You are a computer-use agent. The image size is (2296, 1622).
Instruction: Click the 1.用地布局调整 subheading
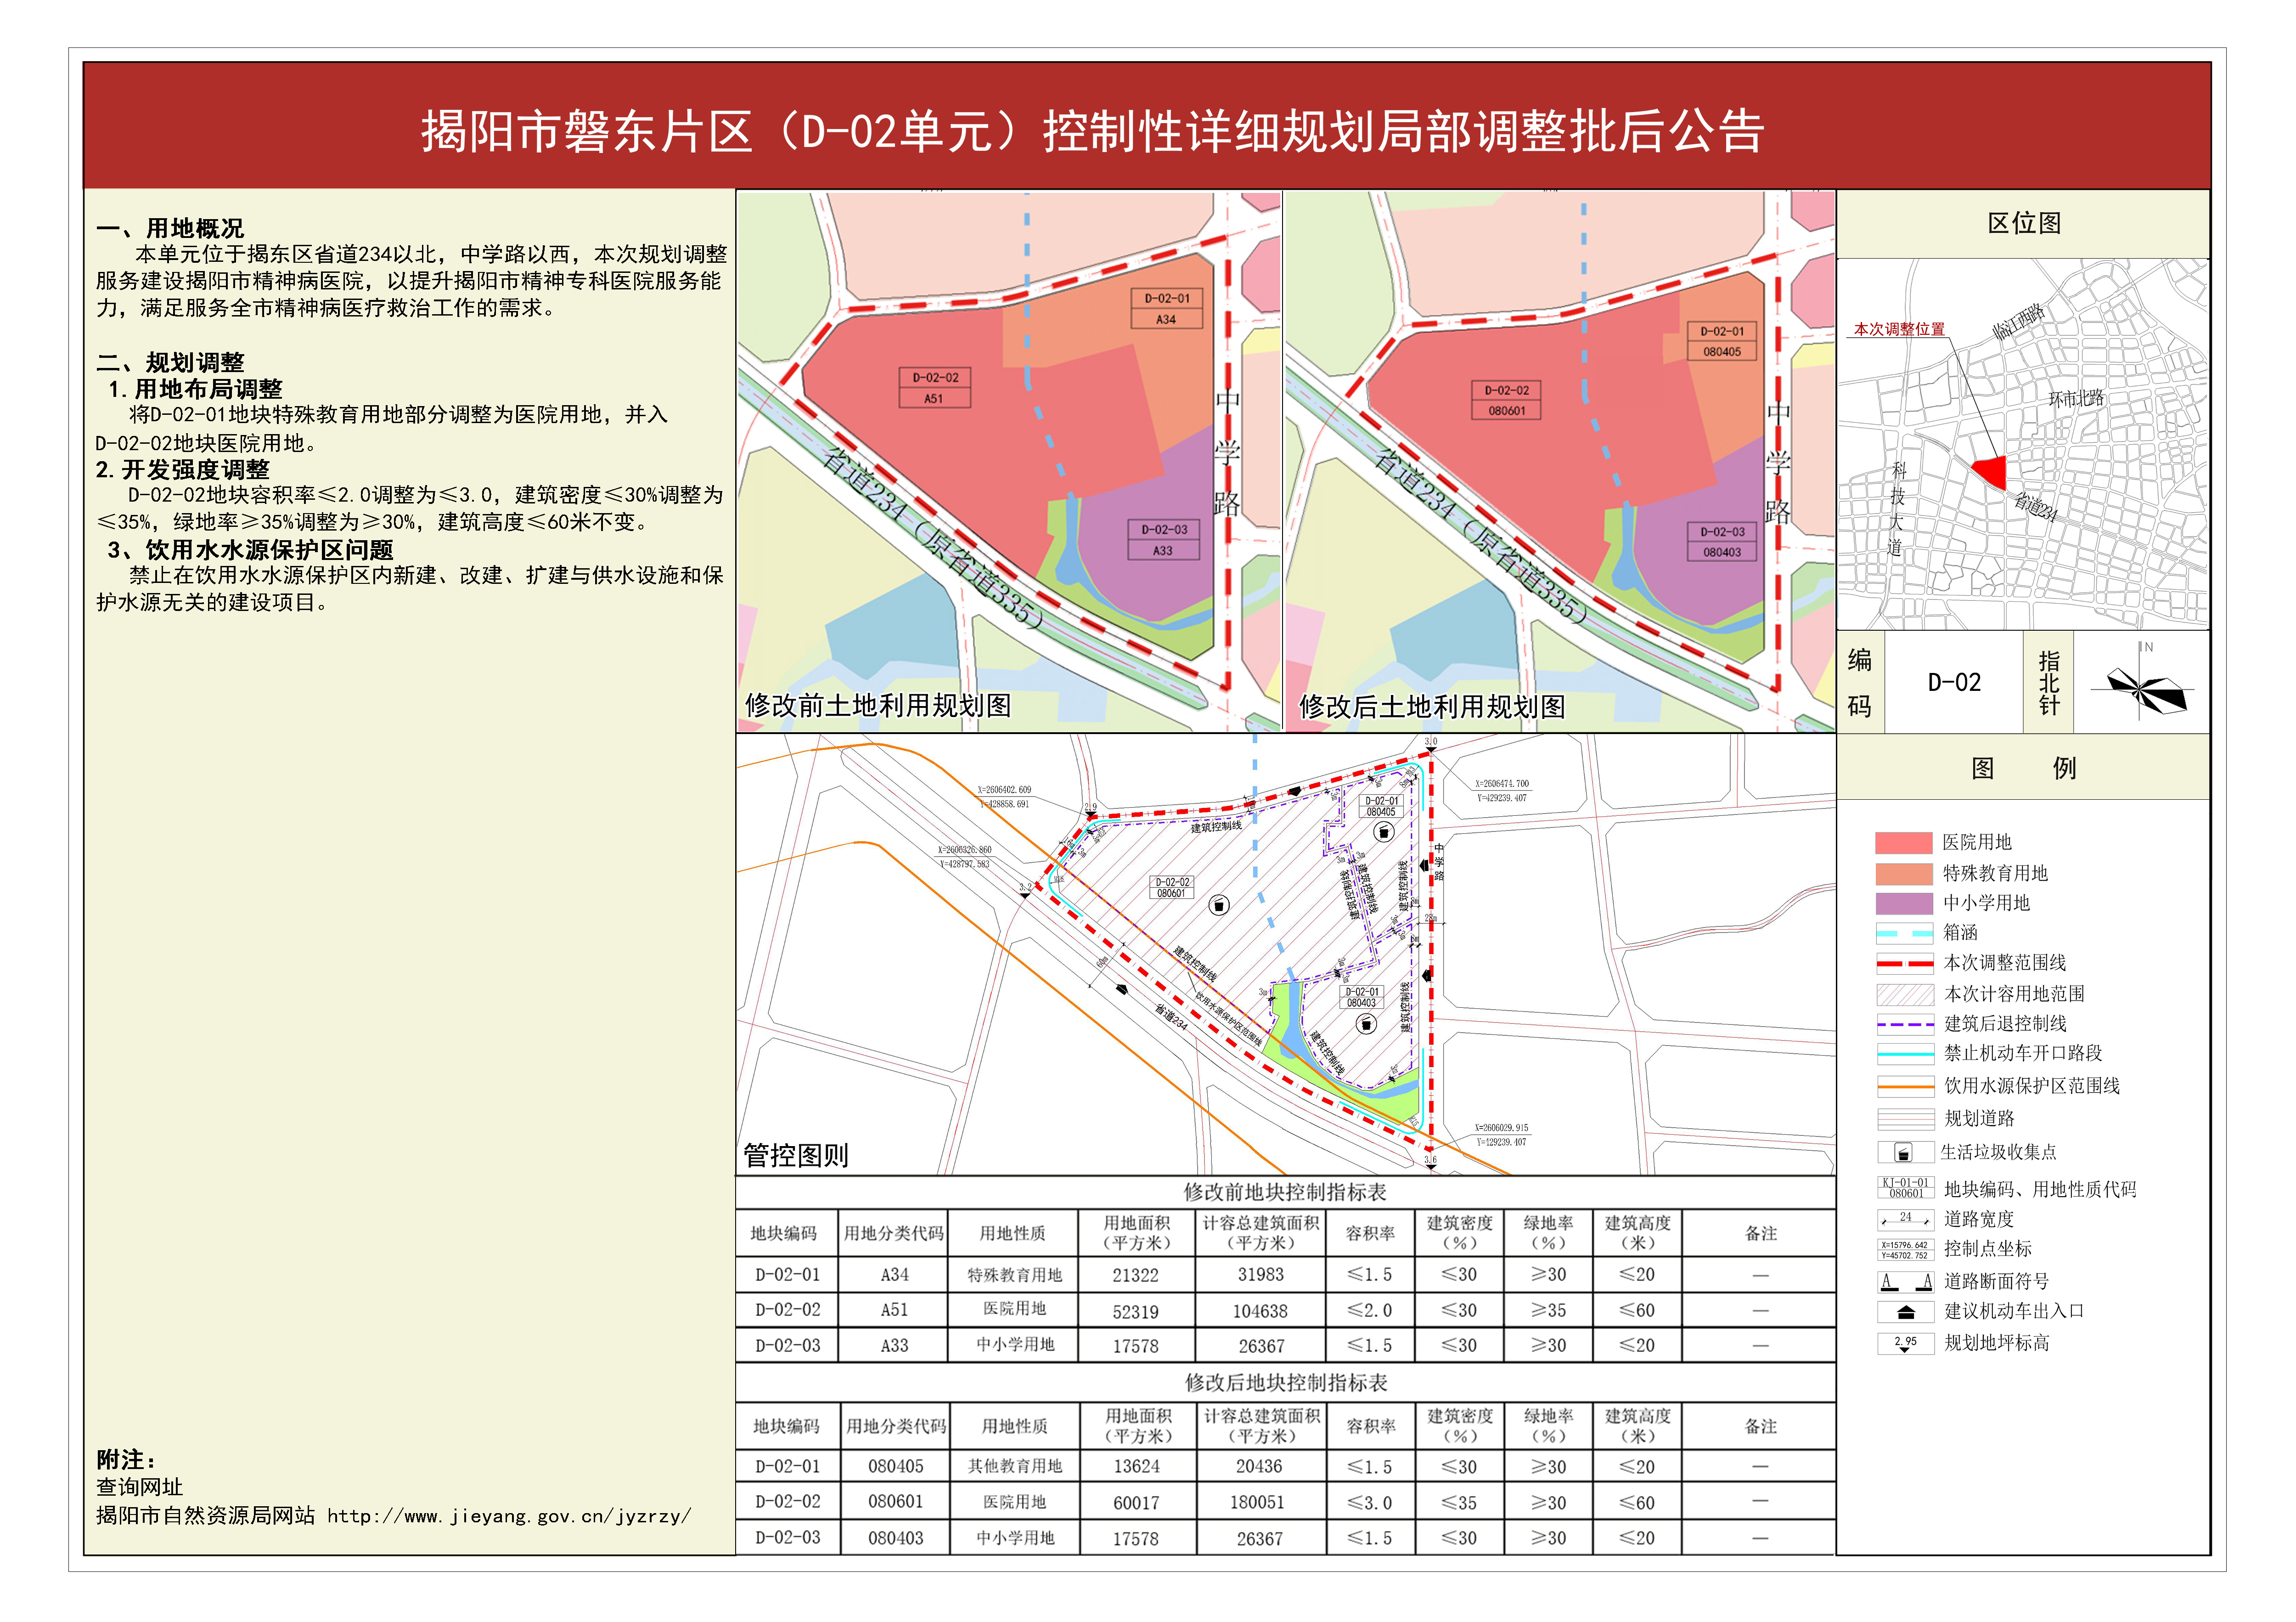click(195, 389)
